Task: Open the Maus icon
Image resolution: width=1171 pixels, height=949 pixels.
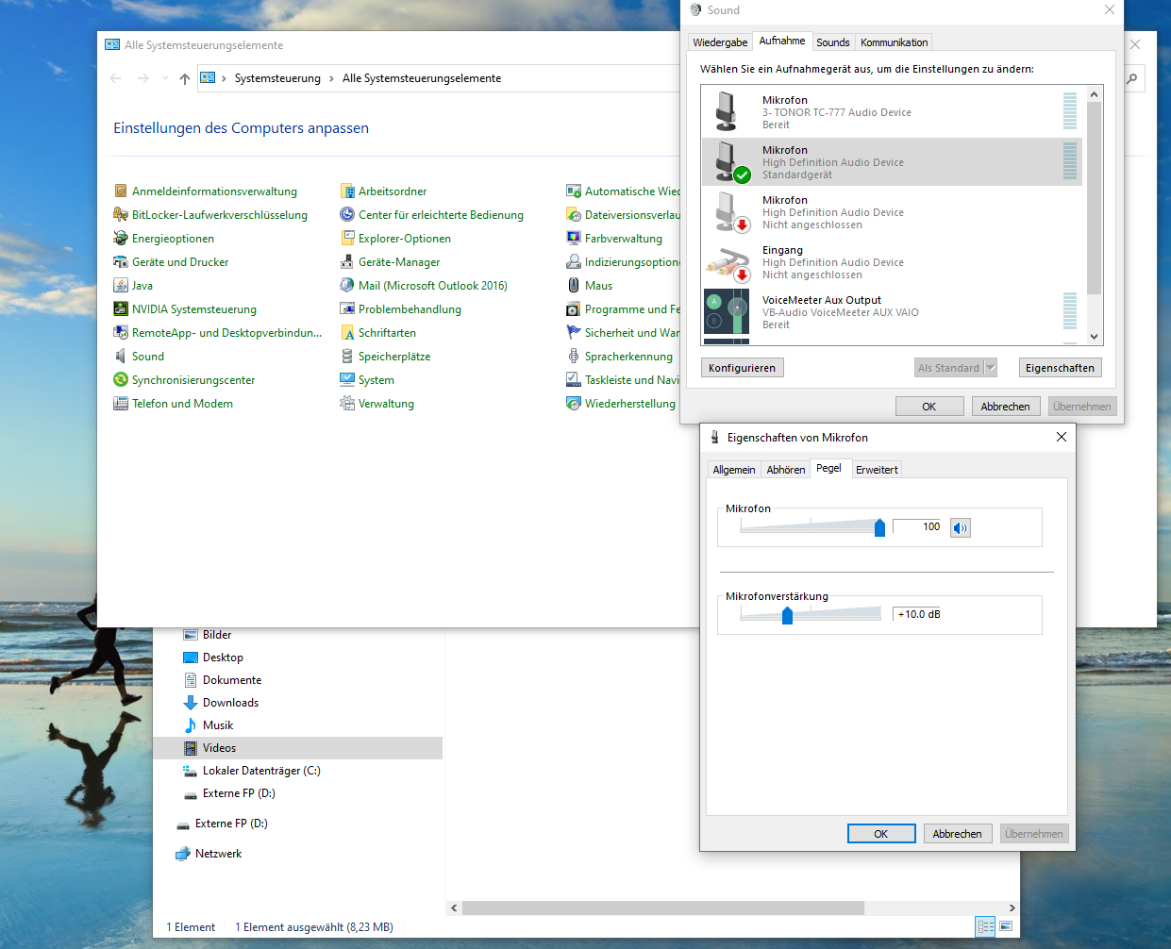Action: click(x=574, y=286)
